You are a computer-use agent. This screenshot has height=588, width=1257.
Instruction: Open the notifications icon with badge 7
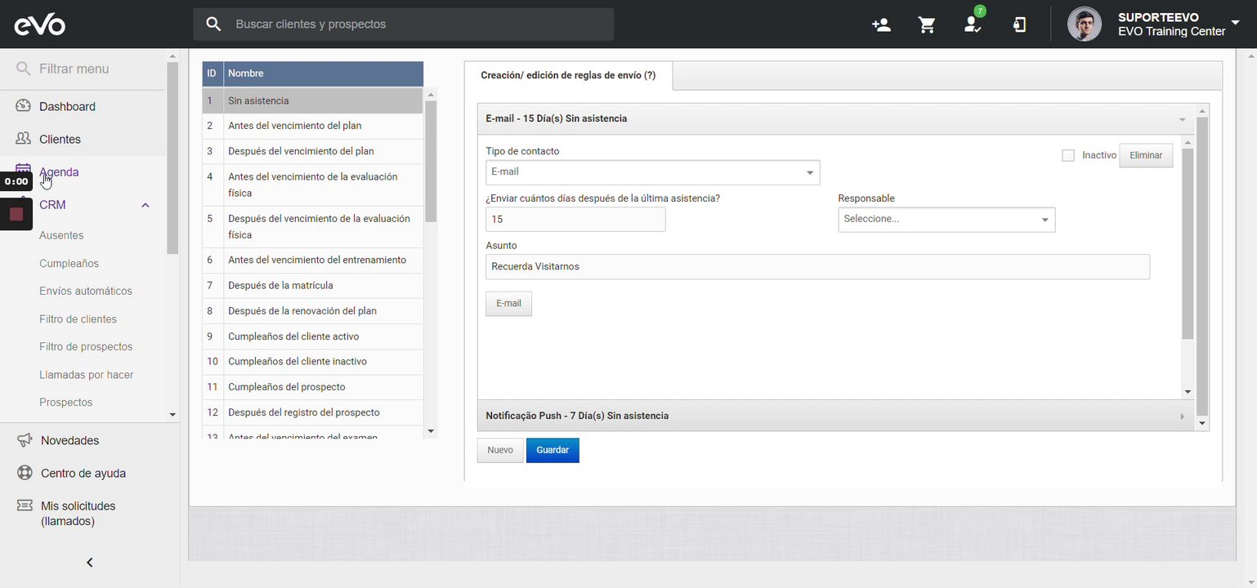pyautogui.click(x=973, y=24)
